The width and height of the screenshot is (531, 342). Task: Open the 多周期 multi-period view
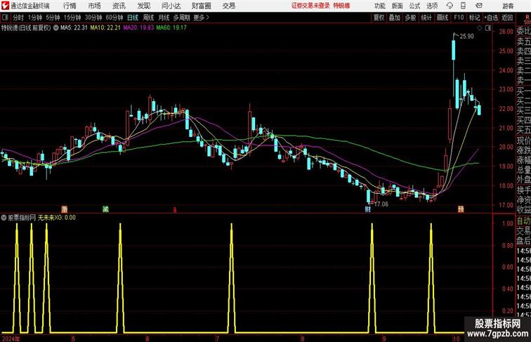point(182,18)
